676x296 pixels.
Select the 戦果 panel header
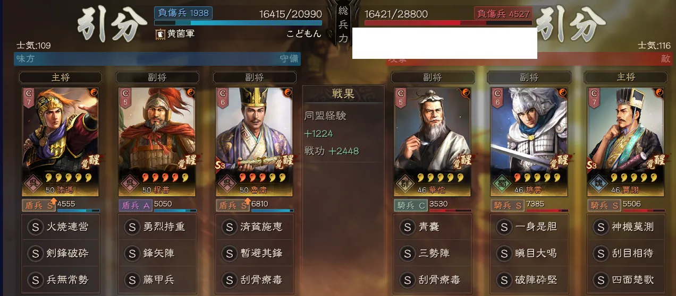coord(343,94)
